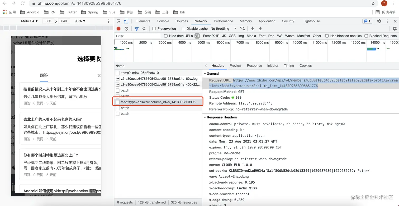Image resolution: width=399 pixels, height=206 pixels.
Task: Filter requests by Img
Action: pos(241,36)
